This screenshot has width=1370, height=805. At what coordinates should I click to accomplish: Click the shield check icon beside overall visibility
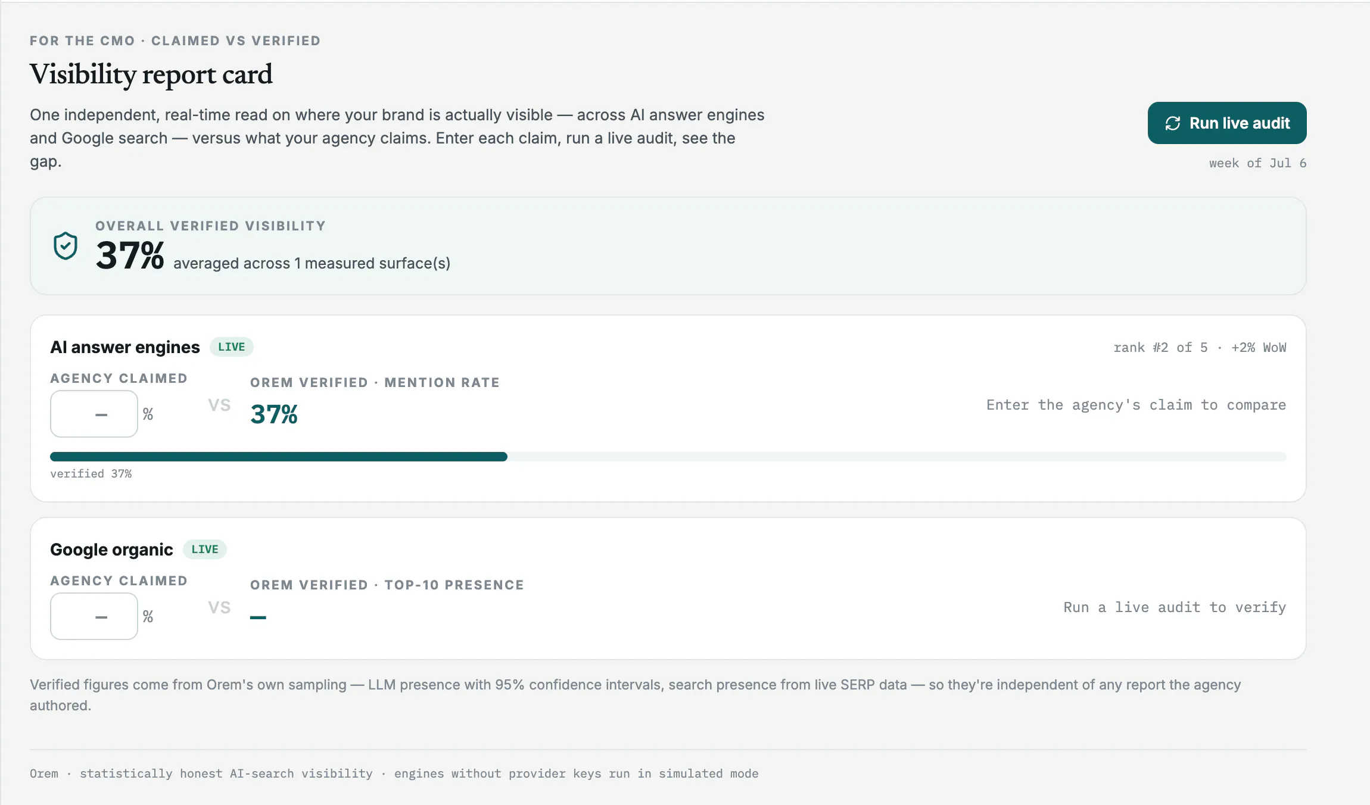coord(66,246)
